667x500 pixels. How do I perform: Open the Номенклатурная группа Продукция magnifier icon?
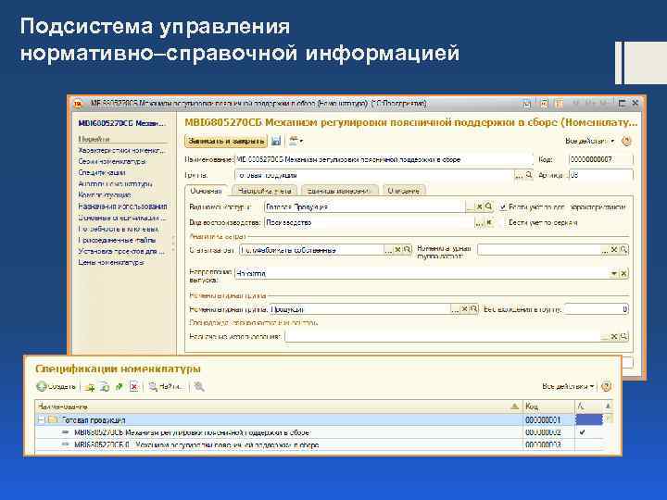point(474,309)
